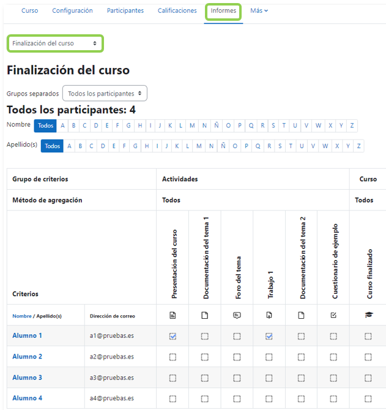Click the Foro del tema forum icon

237,315
